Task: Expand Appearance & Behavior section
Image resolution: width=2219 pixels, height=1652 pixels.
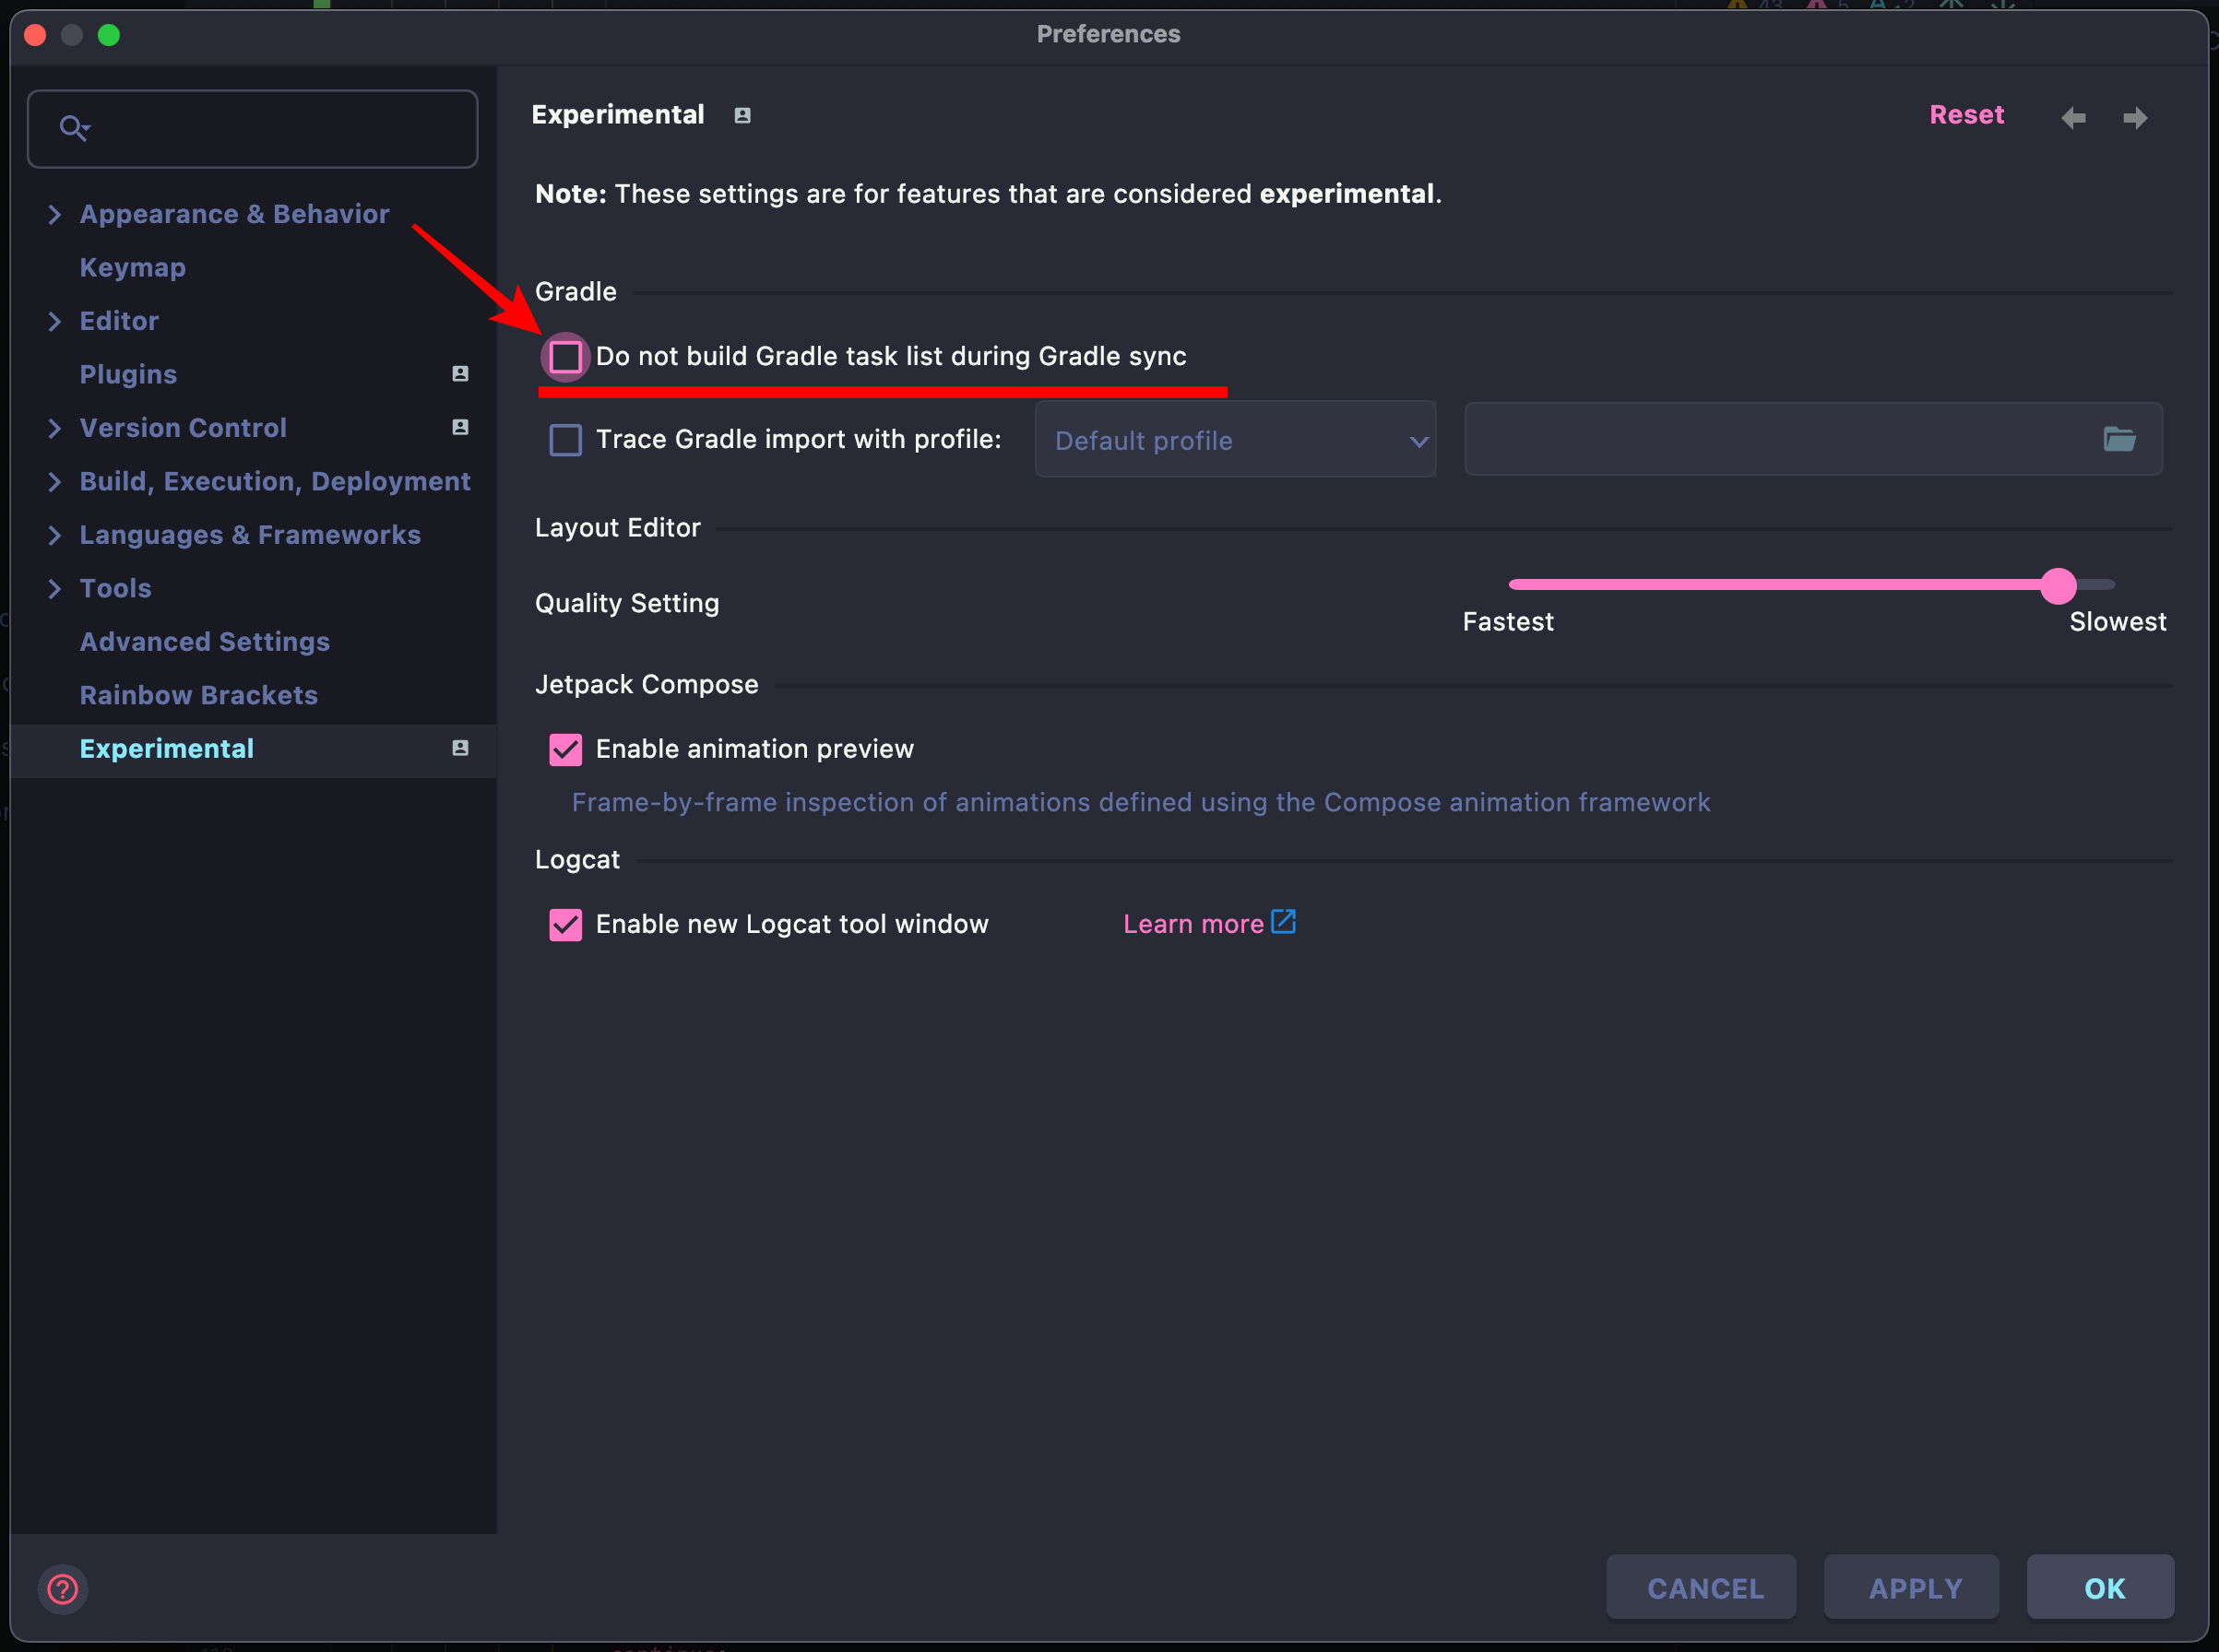Action: coord(55,214)
